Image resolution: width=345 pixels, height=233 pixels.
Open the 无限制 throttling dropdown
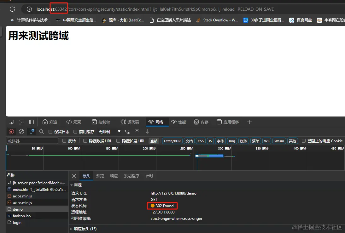pos(109,132)
